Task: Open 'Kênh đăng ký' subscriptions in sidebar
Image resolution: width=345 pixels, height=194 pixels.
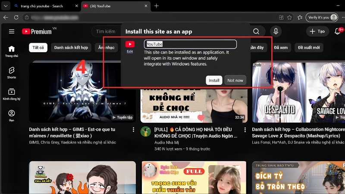Action: coord(12,94)
